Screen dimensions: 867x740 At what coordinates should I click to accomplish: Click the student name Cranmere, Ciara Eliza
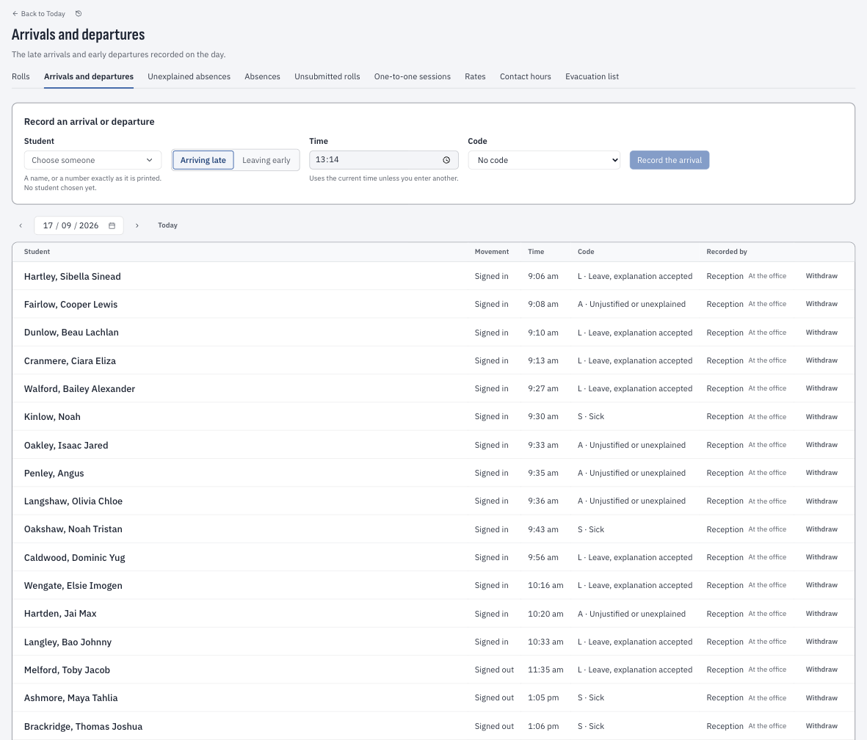[x=70, y=361]
